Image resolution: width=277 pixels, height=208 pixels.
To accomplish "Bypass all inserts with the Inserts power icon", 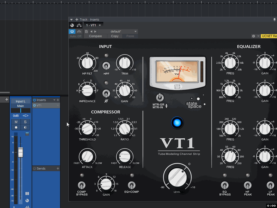I will click(x=34, y=100).
